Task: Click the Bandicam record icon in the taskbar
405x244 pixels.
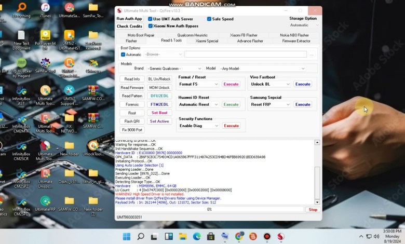Action: (267, 236)
